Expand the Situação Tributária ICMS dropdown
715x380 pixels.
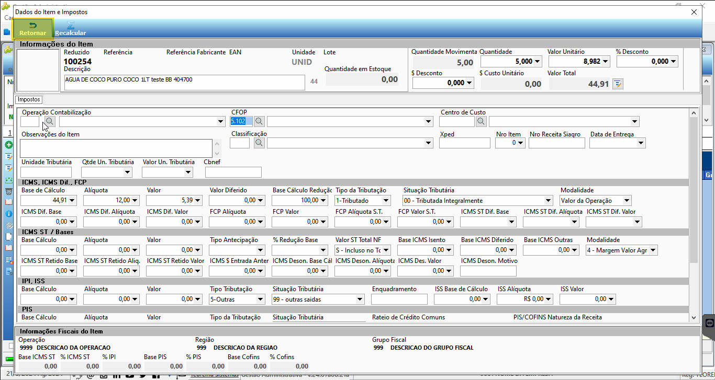[549, 201]
